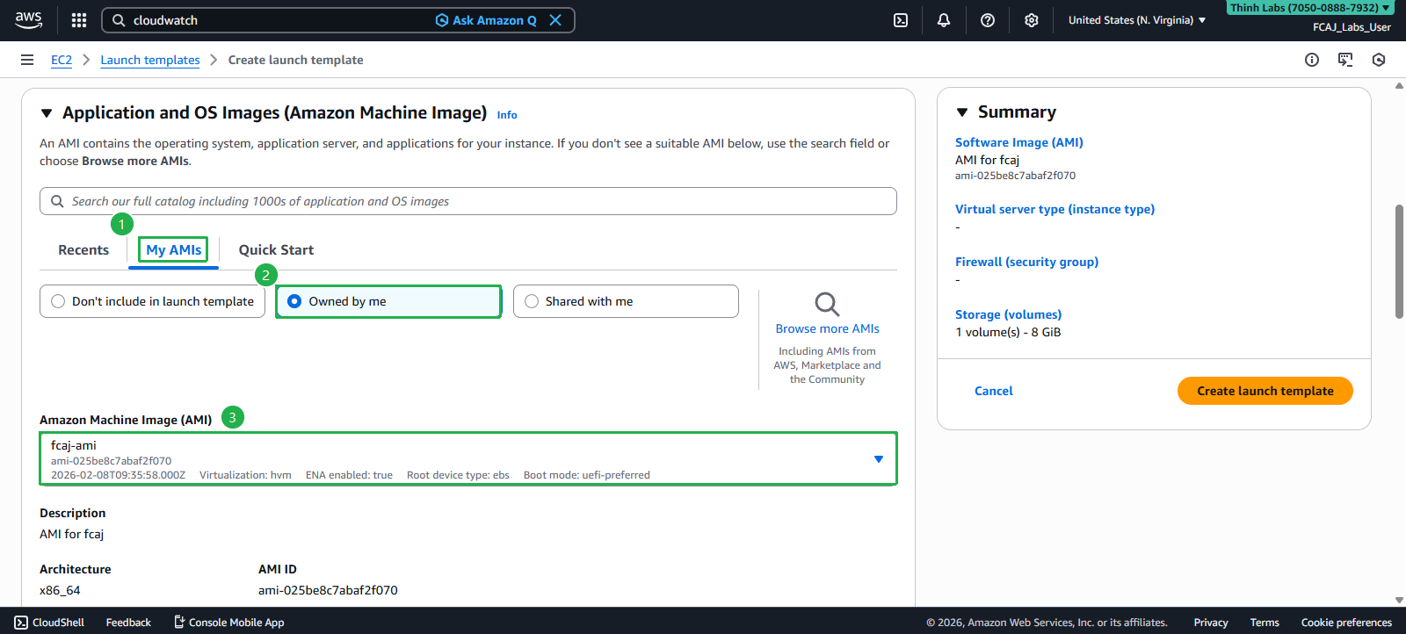Collapse the Application and OS Images section
Screen dimensions: 1406x634
[47, 113]
